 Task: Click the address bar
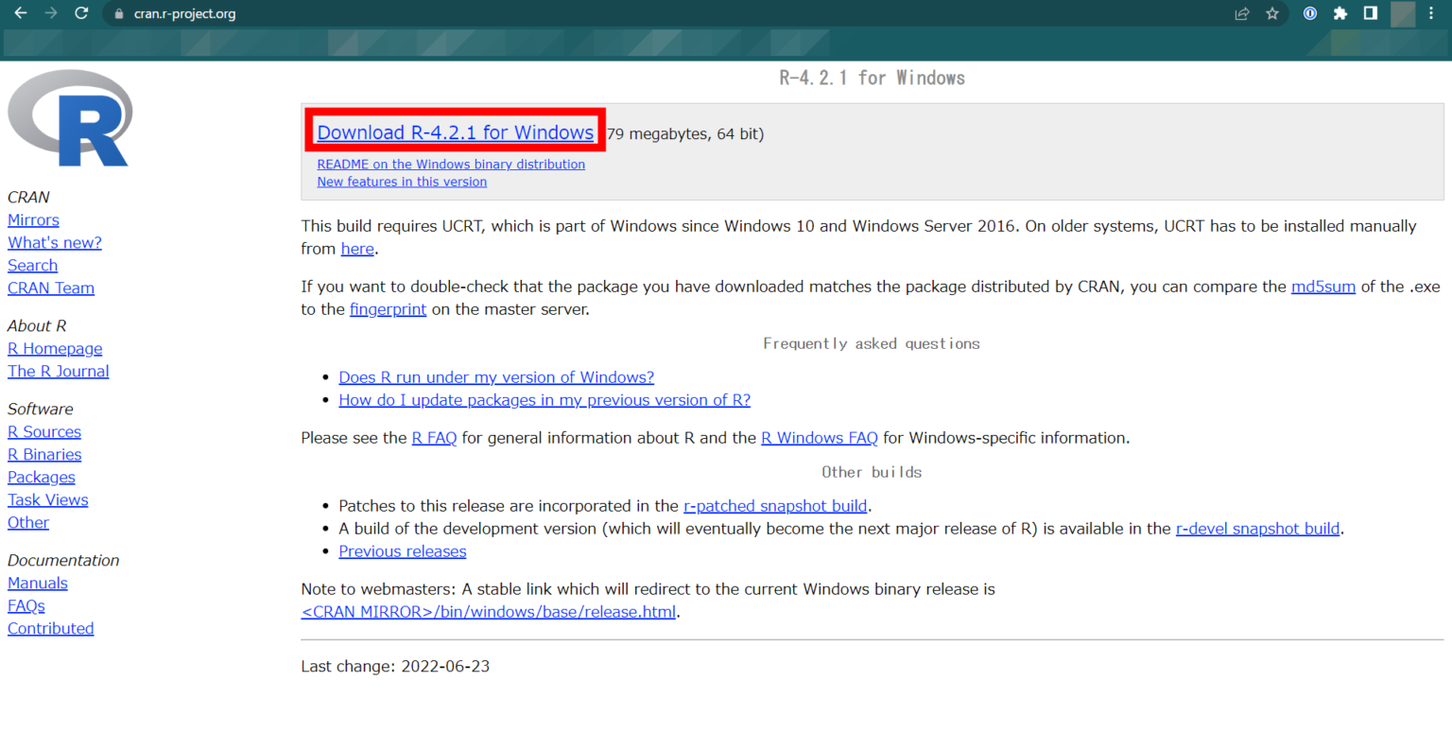284,13
